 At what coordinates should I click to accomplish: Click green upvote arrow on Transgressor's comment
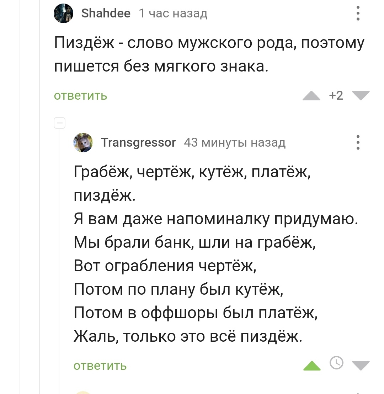(312, 366)
